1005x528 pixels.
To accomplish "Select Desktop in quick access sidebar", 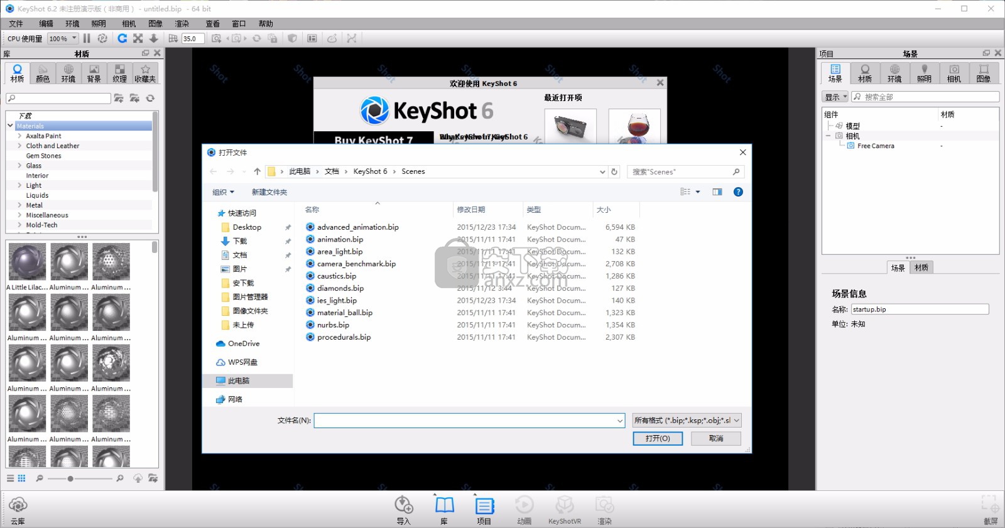I will 247,227.
